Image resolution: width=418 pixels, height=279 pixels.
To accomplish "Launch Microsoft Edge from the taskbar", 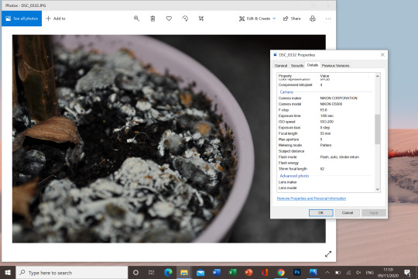I will [x=168, y=273].
